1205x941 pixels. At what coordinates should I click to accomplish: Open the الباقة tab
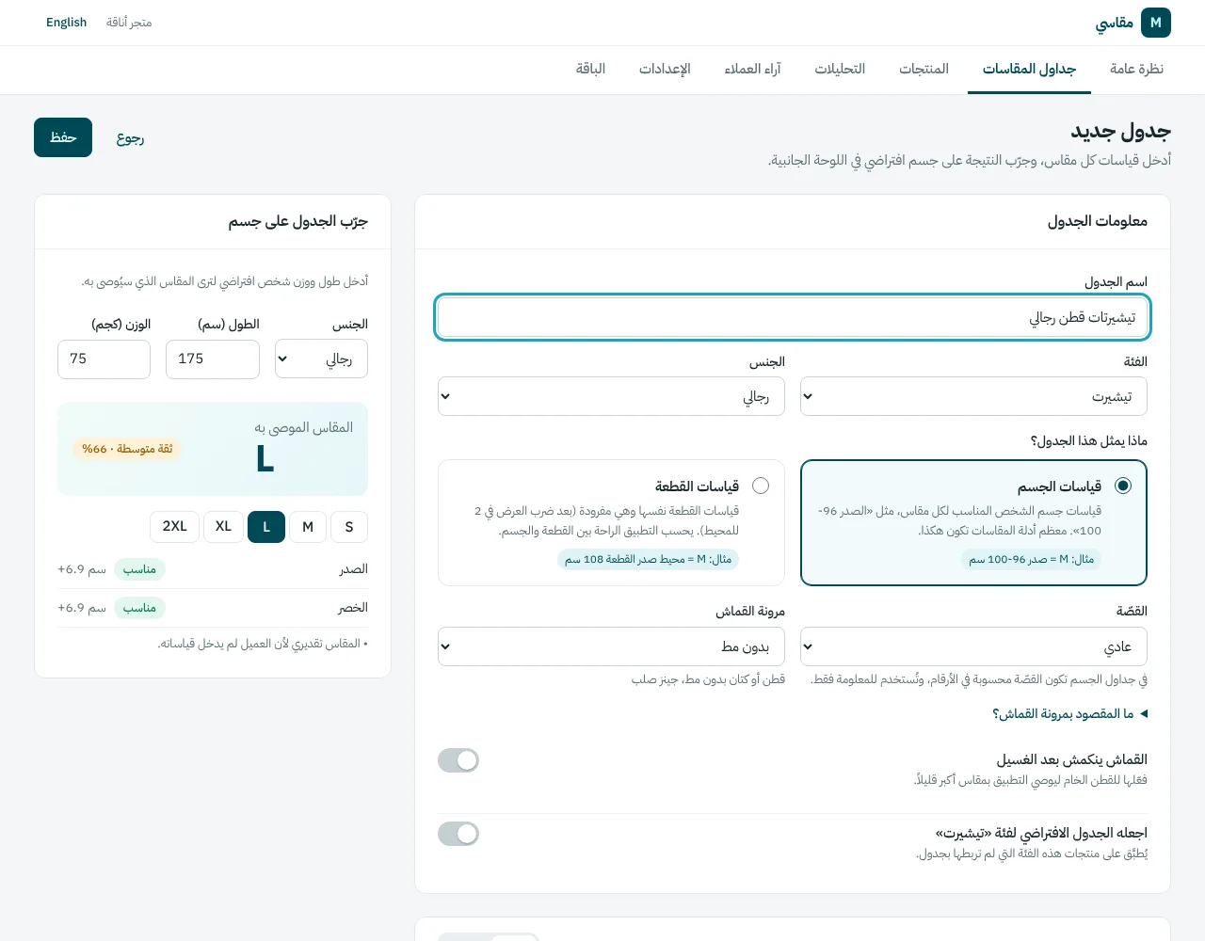point(590,69)
